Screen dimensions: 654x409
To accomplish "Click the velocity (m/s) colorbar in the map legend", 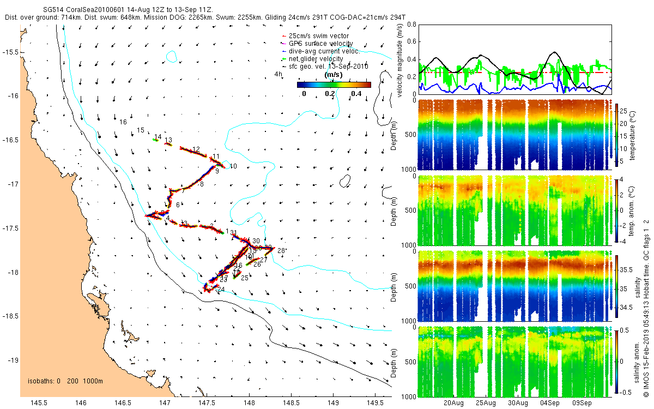I will (334, 85).
